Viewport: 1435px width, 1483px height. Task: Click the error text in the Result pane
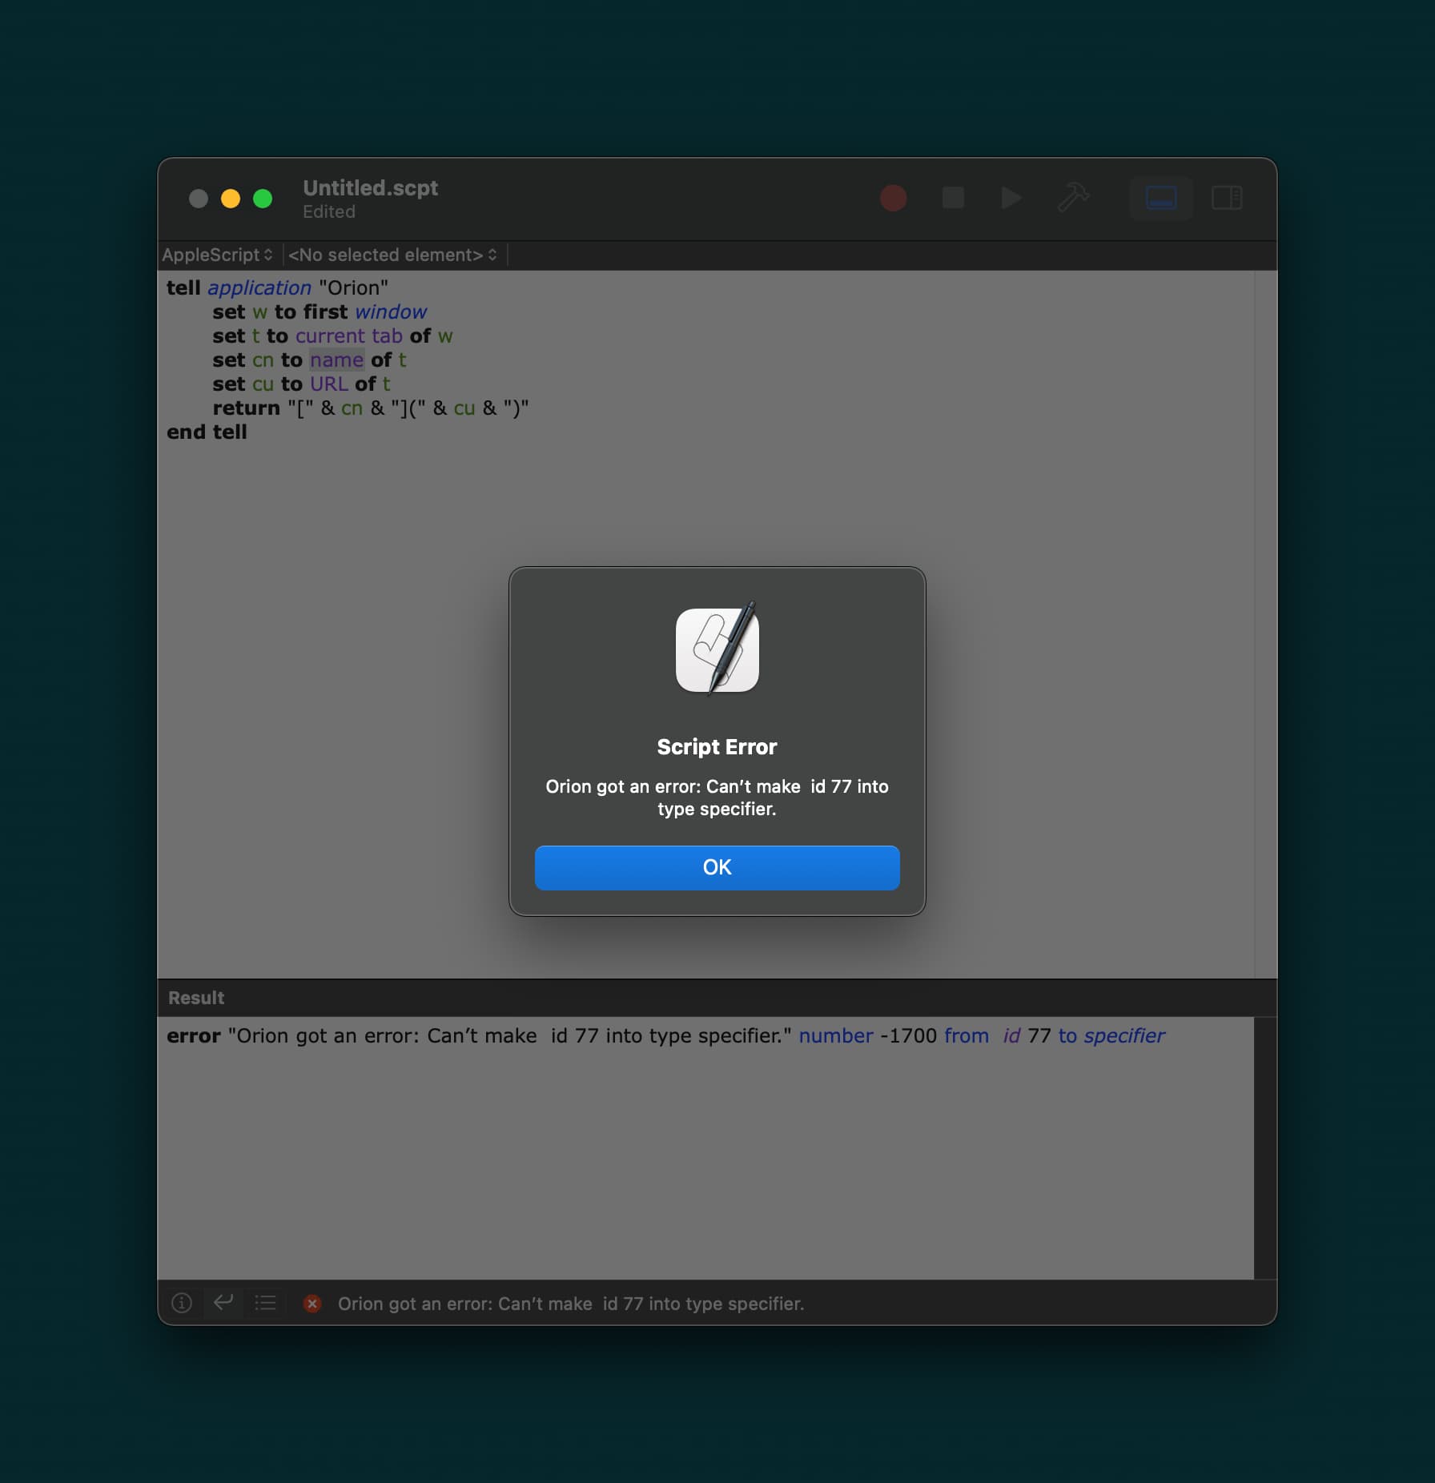[x=665, y=1035]
